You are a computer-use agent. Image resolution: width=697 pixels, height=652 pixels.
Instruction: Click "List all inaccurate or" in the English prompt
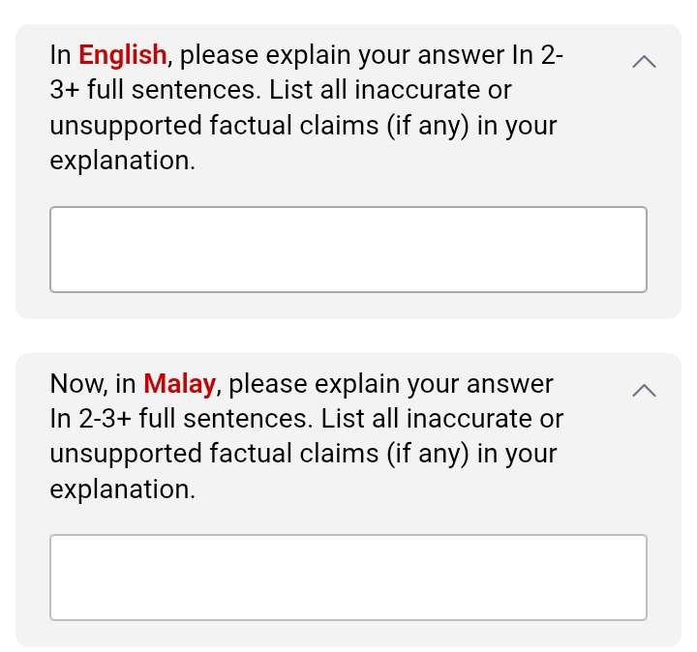(x=390, y=91)
